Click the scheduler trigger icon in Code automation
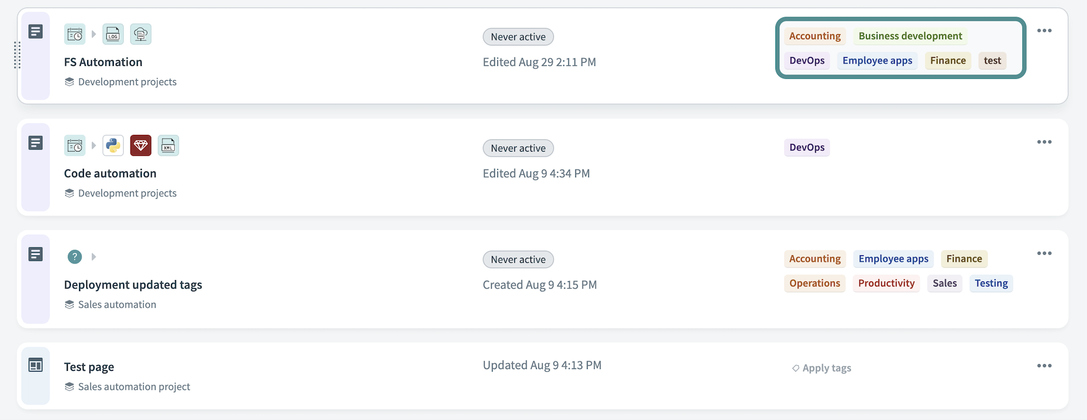 pyautogui.click(x=75, y=145)
